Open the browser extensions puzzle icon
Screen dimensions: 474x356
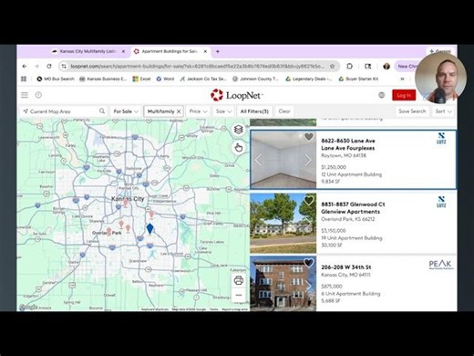[349, 66]
